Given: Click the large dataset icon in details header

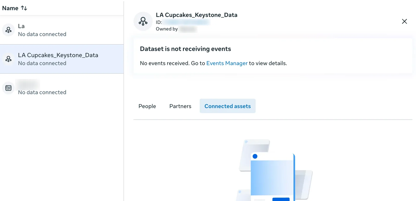Looking at the screenshot, I should click(143, 21).
